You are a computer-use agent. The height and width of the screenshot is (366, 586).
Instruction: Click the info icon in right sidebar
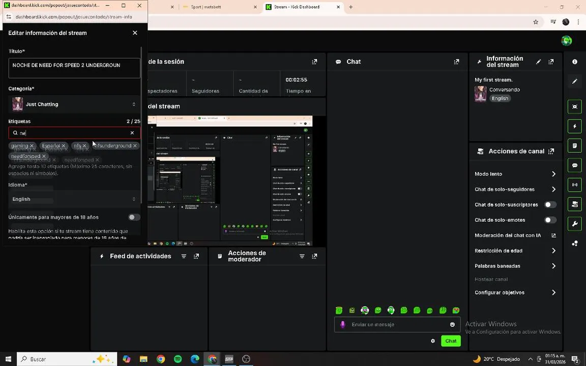tap(575, 62)
